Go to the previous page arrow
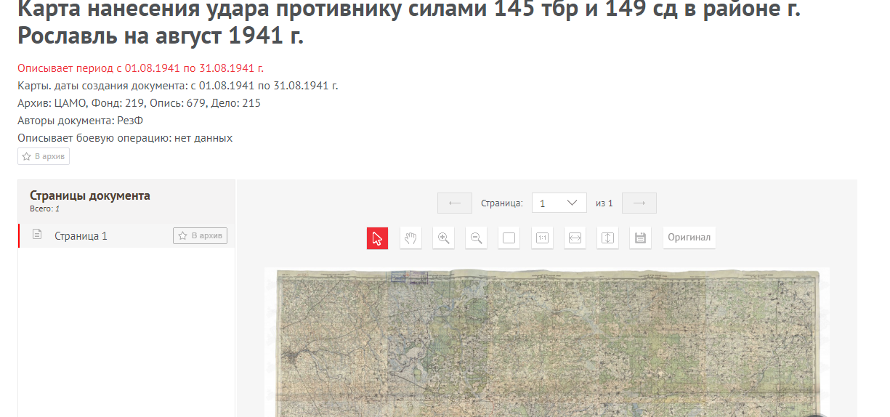This screenshot has height=417, width=890. (x=455, y=203)
